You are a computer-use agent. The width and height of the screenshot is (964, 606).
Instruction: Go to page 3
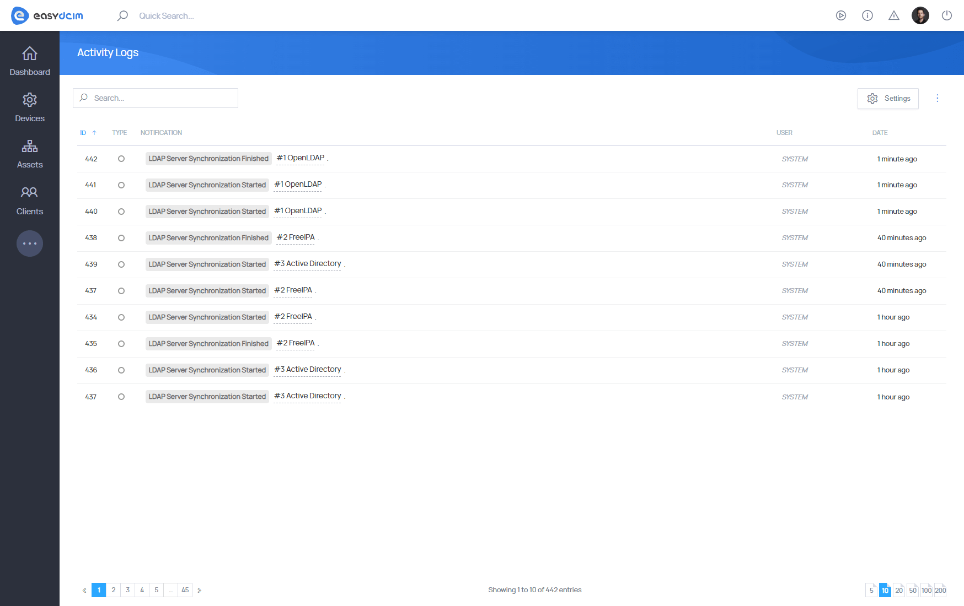(128, 590)
